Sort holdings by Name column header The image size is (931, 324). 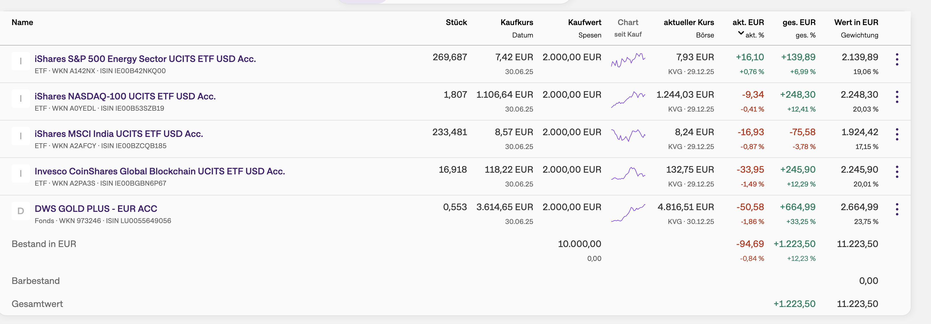click(x=23, y=22)
